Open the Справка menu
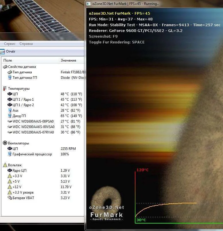 [x=26, y=44]
